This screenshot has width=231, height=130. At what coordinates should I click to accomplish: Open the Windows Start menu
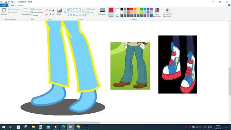click(3, 127)
